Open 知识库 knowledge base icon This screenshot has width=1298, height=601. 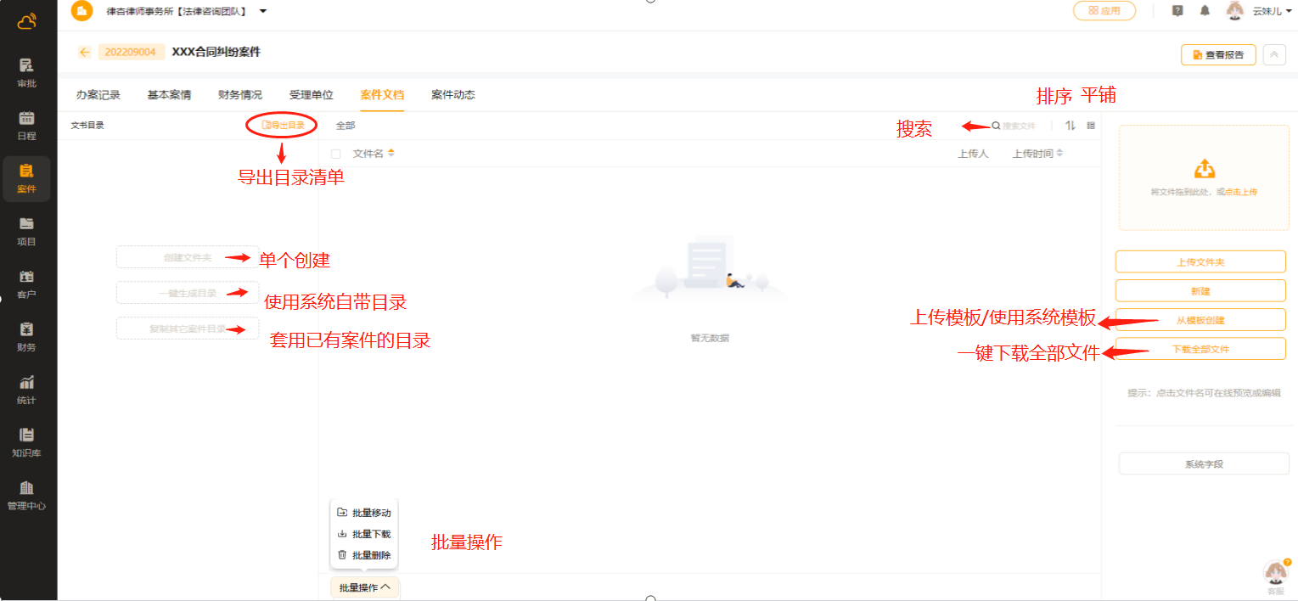pyautogui.click(x=26, y=441)
